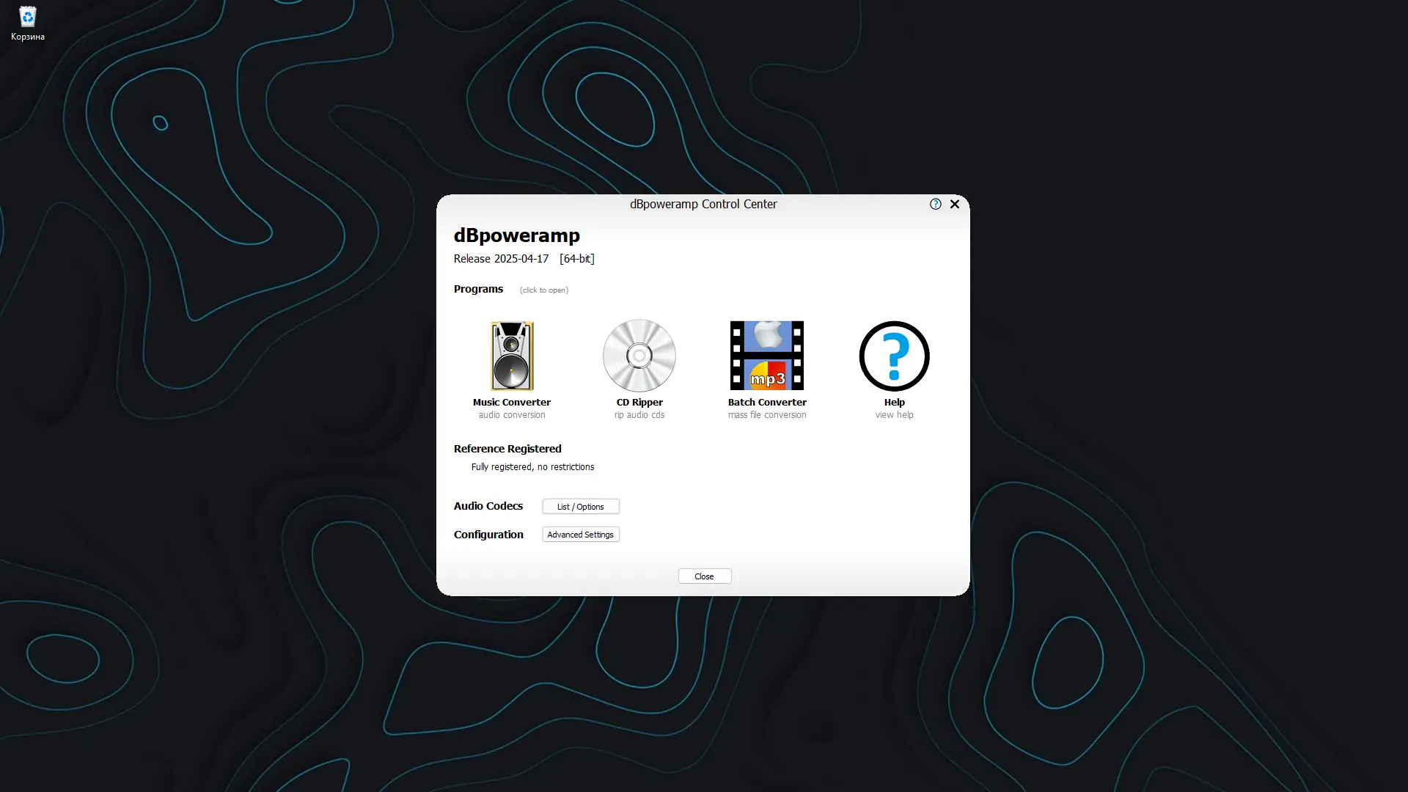This screenshot has width=1408, height=792.
Task: Launch CD Ripper via the disc icon
Action: coord(639,356)
